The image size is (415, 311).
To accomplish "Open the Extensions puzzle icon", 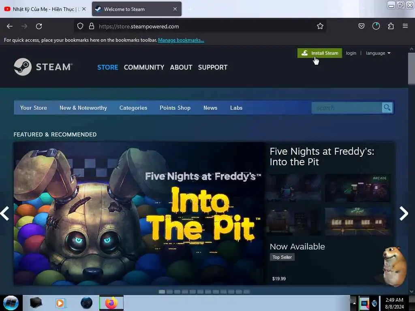I will [391, 26].
